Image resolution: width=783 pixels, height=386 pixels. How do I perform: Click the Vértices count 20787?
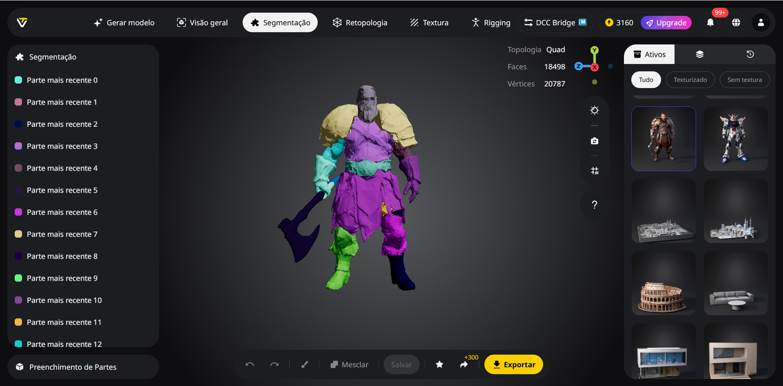(555, 84)
